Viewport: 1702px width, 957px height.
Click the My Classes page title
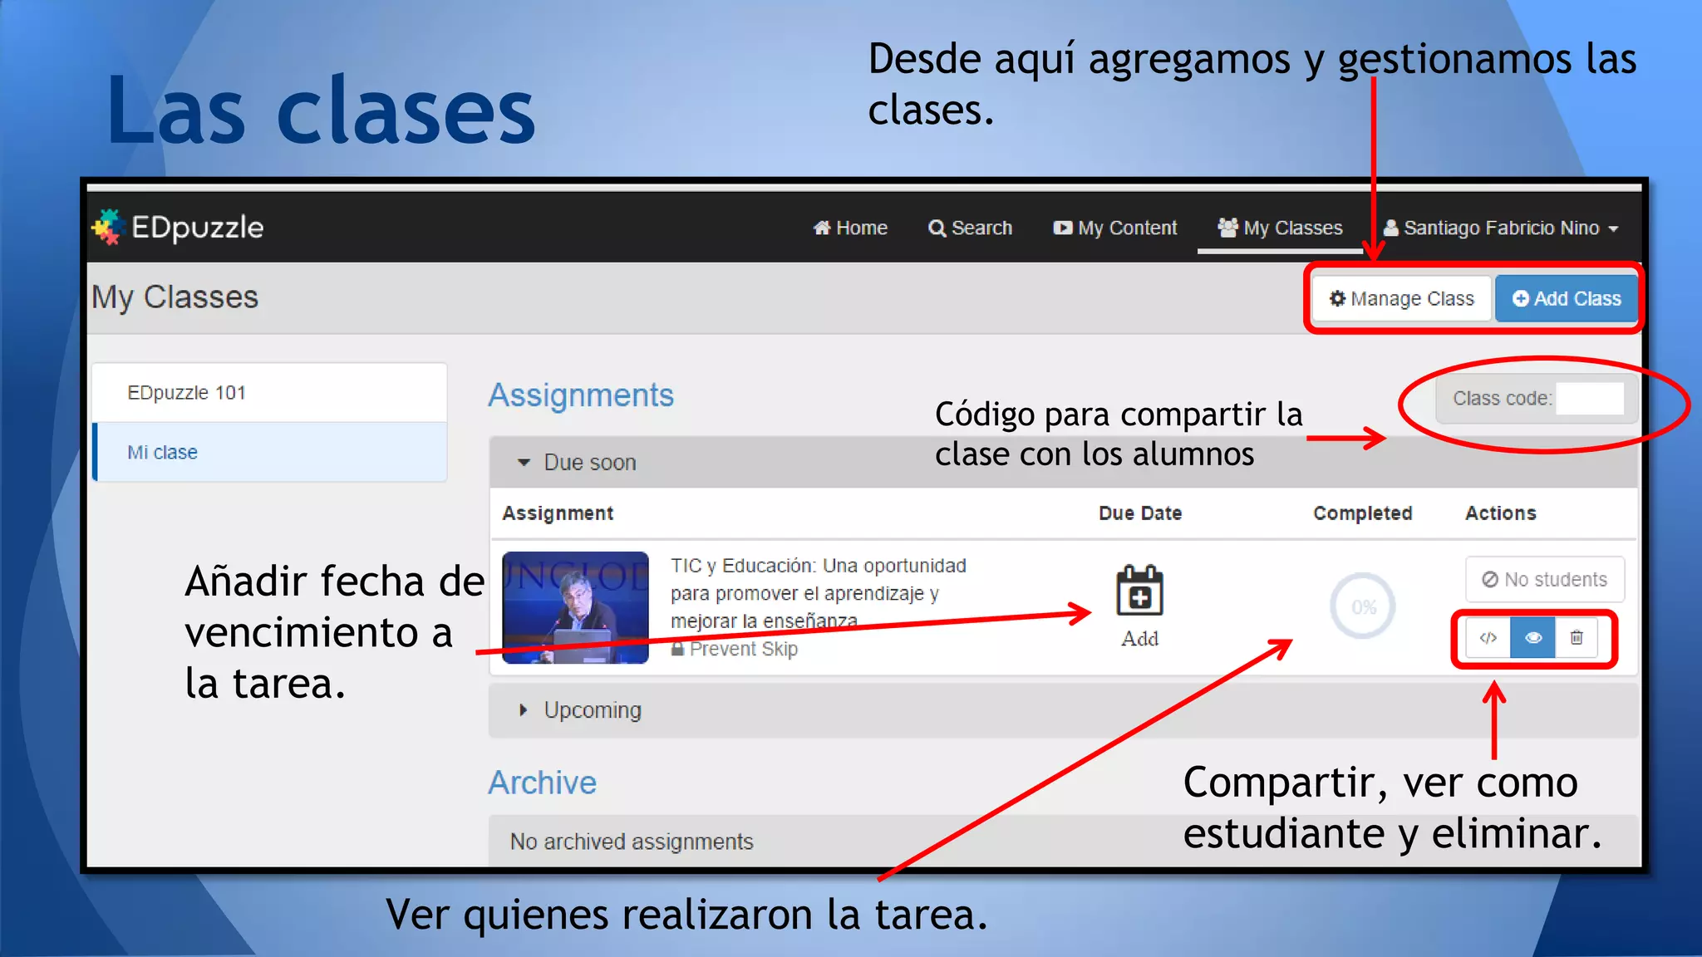coord(175,297)
